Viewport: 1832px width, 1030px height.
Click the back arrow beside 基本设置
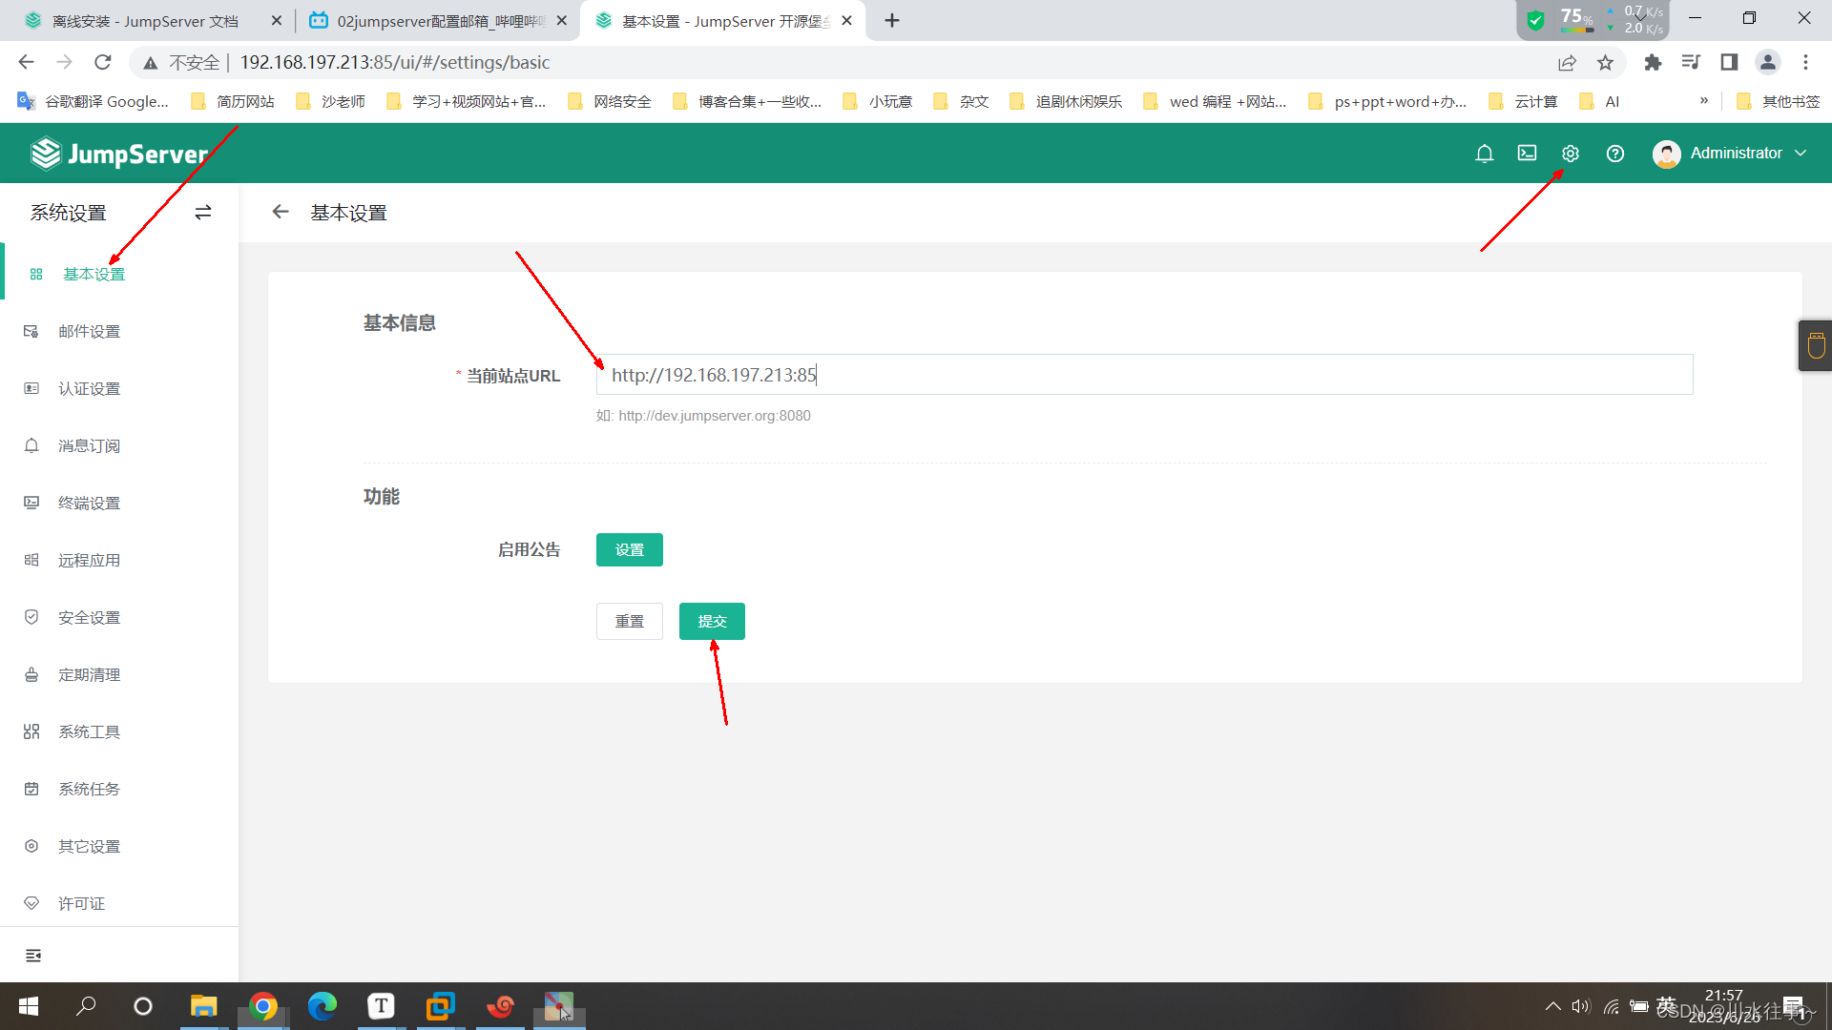tap(281, 212)
